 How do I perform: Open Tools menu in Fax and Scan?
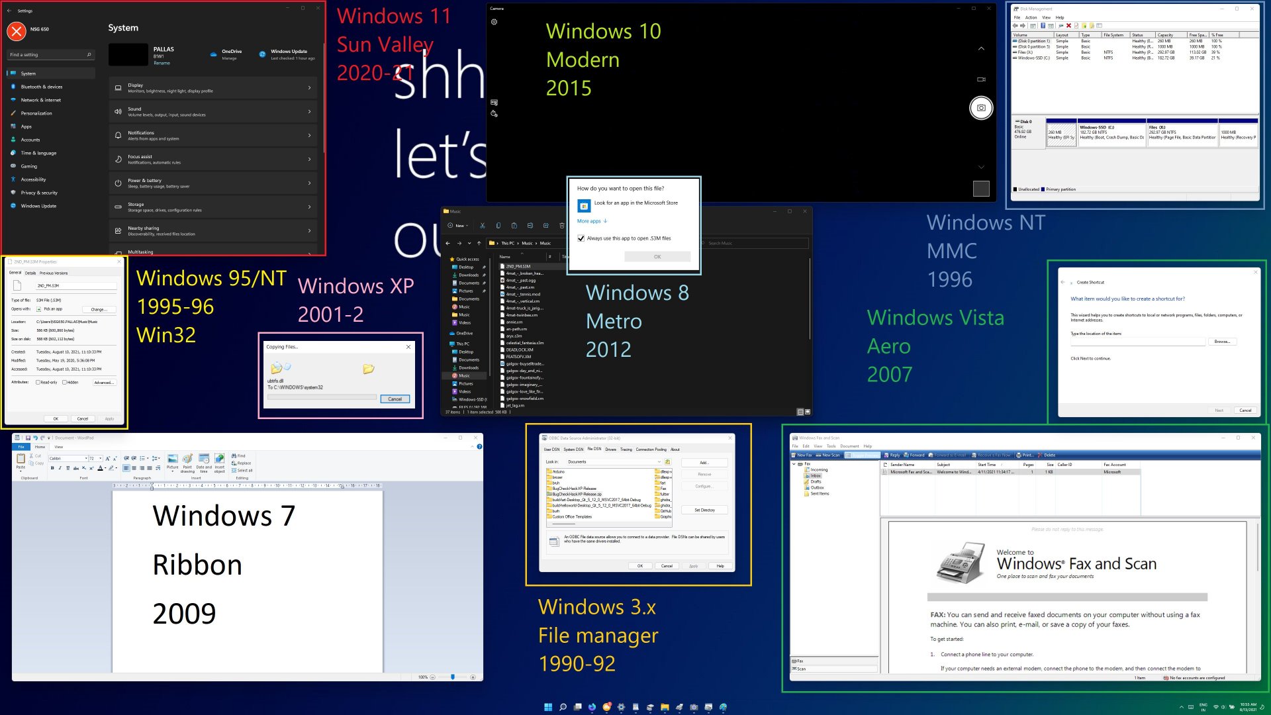831,446
